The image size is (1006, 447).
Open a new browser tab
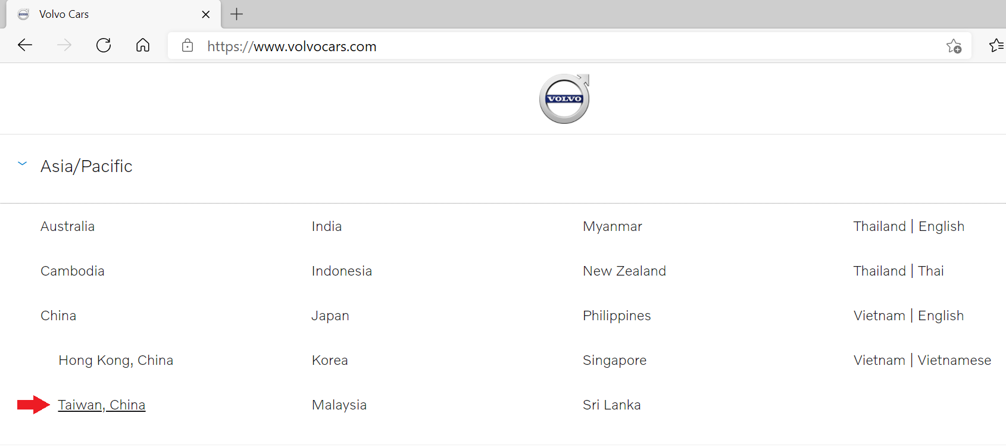pos(236,14)
